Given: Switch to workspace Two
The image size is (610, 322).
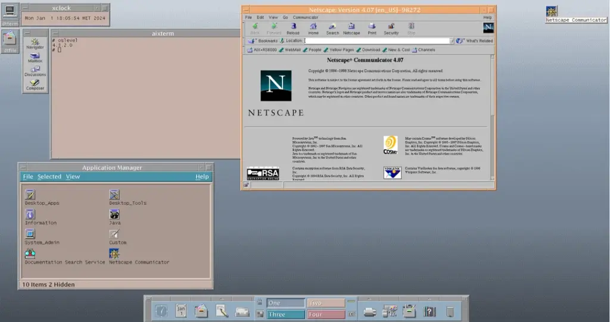Looking at the screenshot, I should coord(325,303).
